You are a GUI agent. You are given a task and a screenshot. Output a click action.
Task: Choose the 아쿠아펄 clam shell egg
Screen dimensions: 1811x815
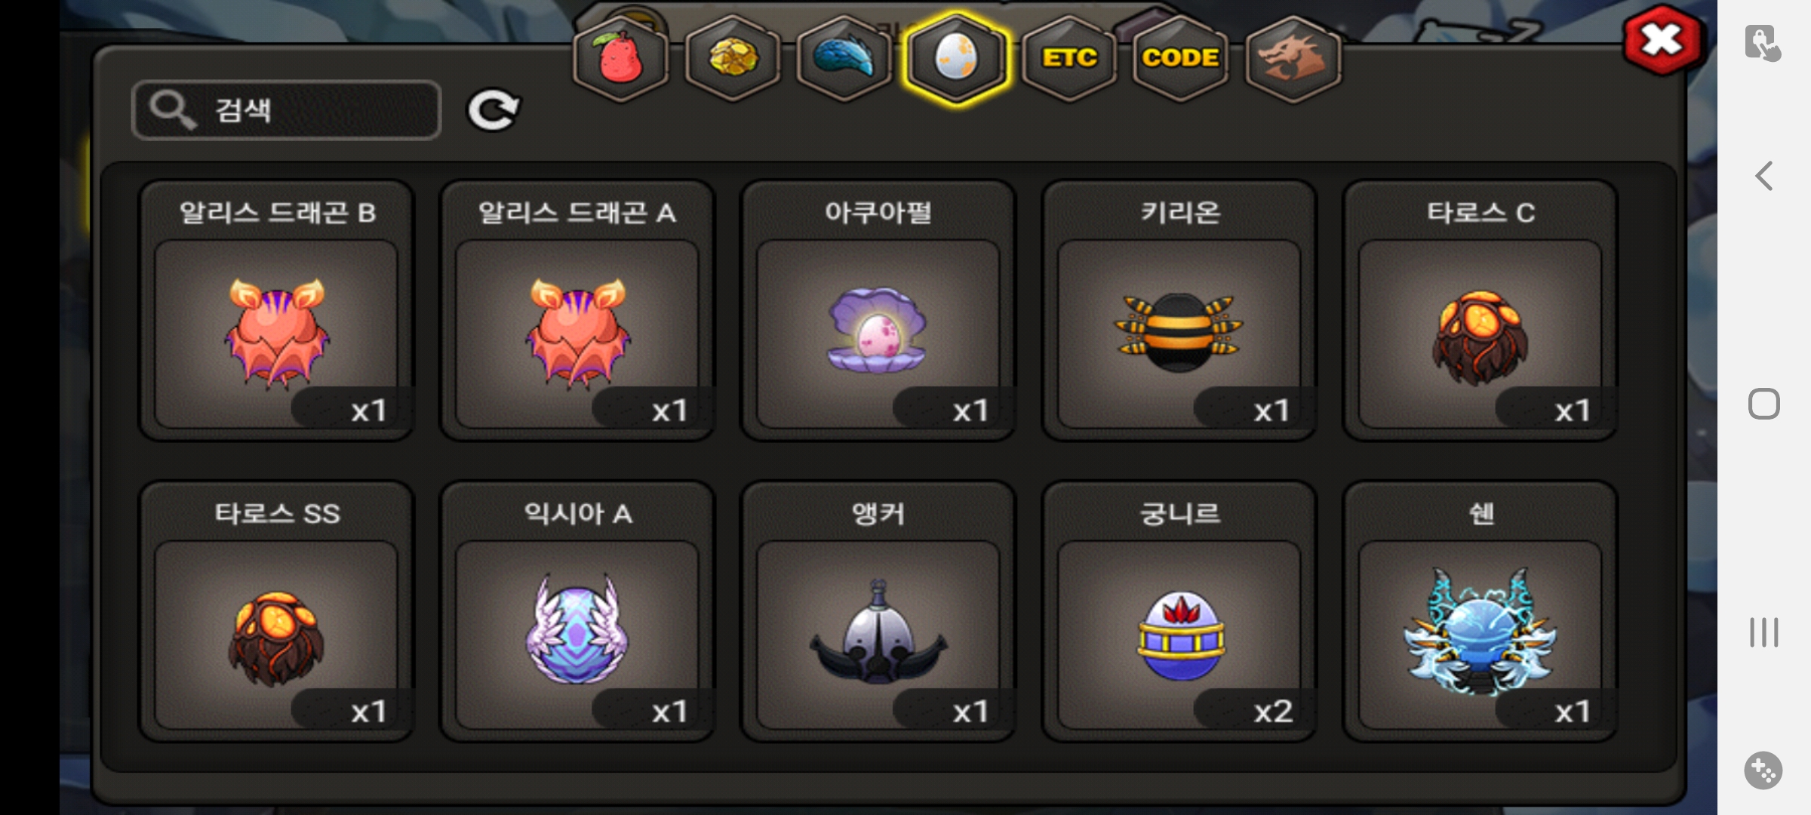(878, 310)
